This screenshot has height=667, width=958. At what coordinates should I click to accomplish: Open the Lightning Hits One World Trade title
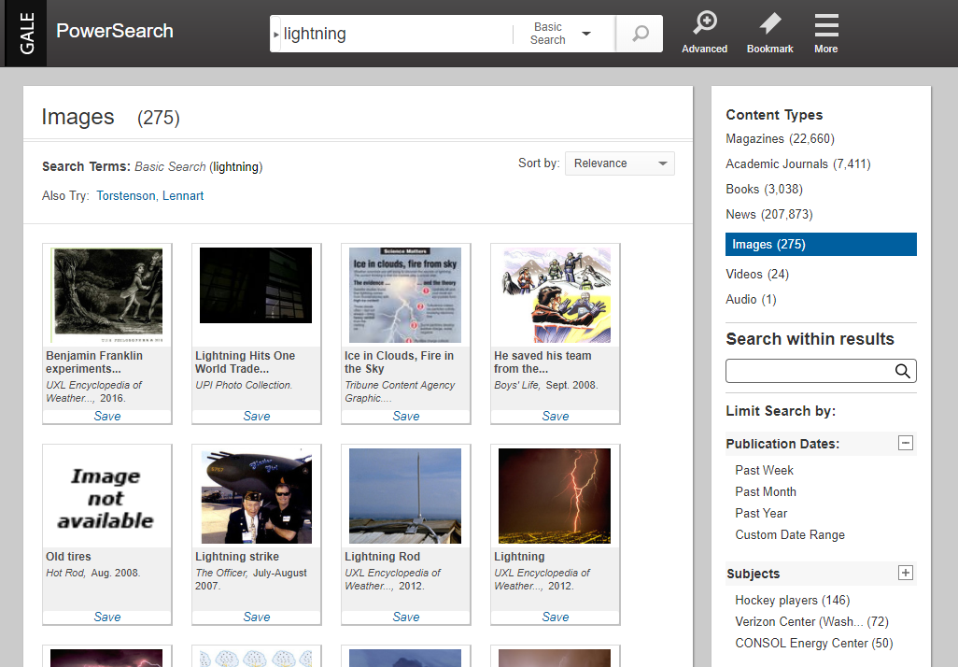tap(245, 362)
